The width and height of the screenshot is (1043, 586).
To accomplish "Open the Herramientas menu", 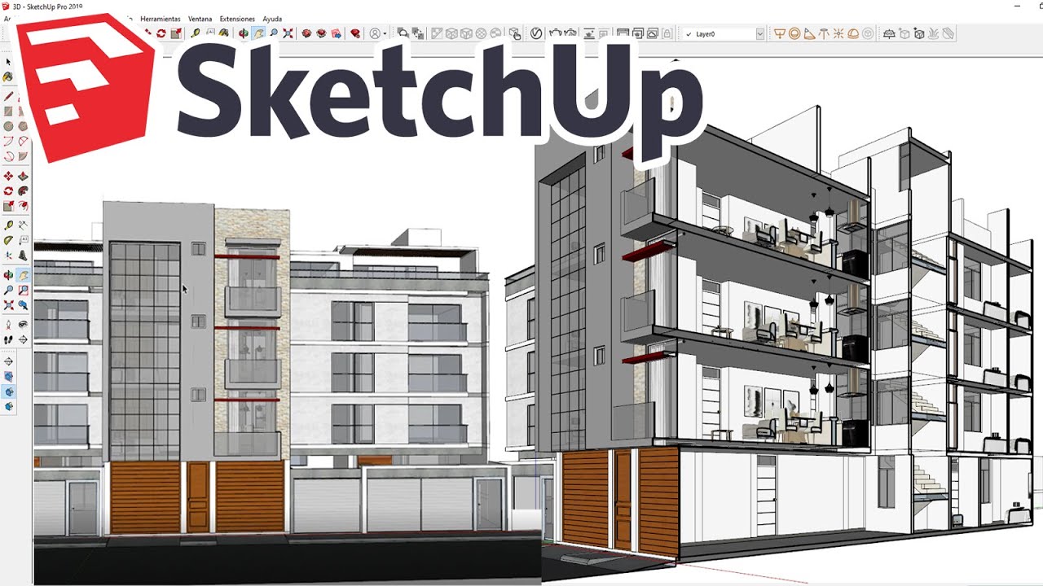I will [161, 19].
